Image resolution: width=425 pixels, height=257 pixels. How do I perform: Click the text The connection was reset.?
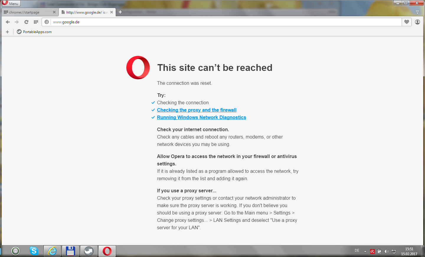tap(184, 83)
